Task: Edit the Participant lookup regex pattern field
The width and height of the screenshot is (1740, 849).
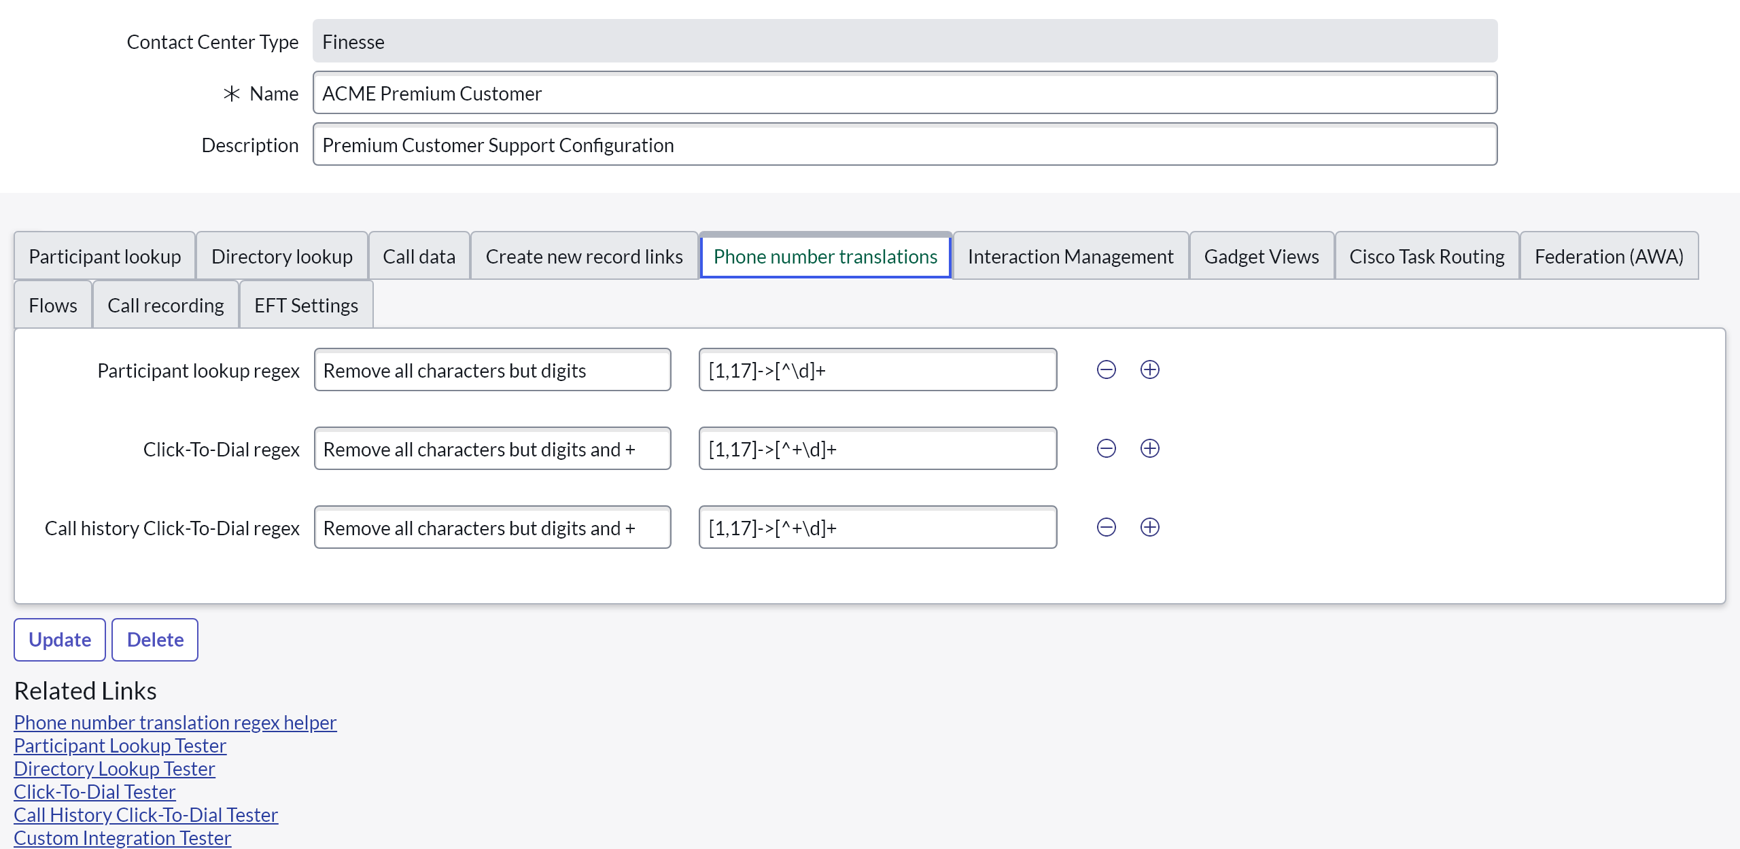Action: (877, 370)
